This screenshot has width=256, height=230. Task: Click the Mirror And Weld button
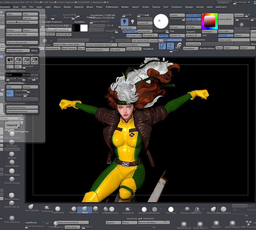(154, 222)
